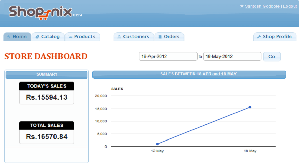Click the house icon on Home tab
Image resolution: width=299 pixels, height=168 pixels.
tap(9, 37)
